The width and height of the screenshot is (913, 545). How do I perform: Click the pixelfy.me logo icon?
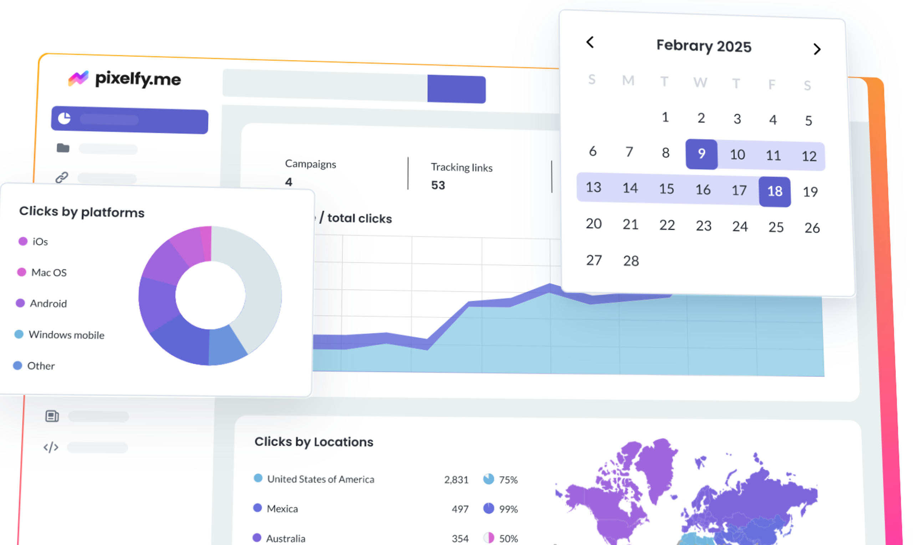78,78
